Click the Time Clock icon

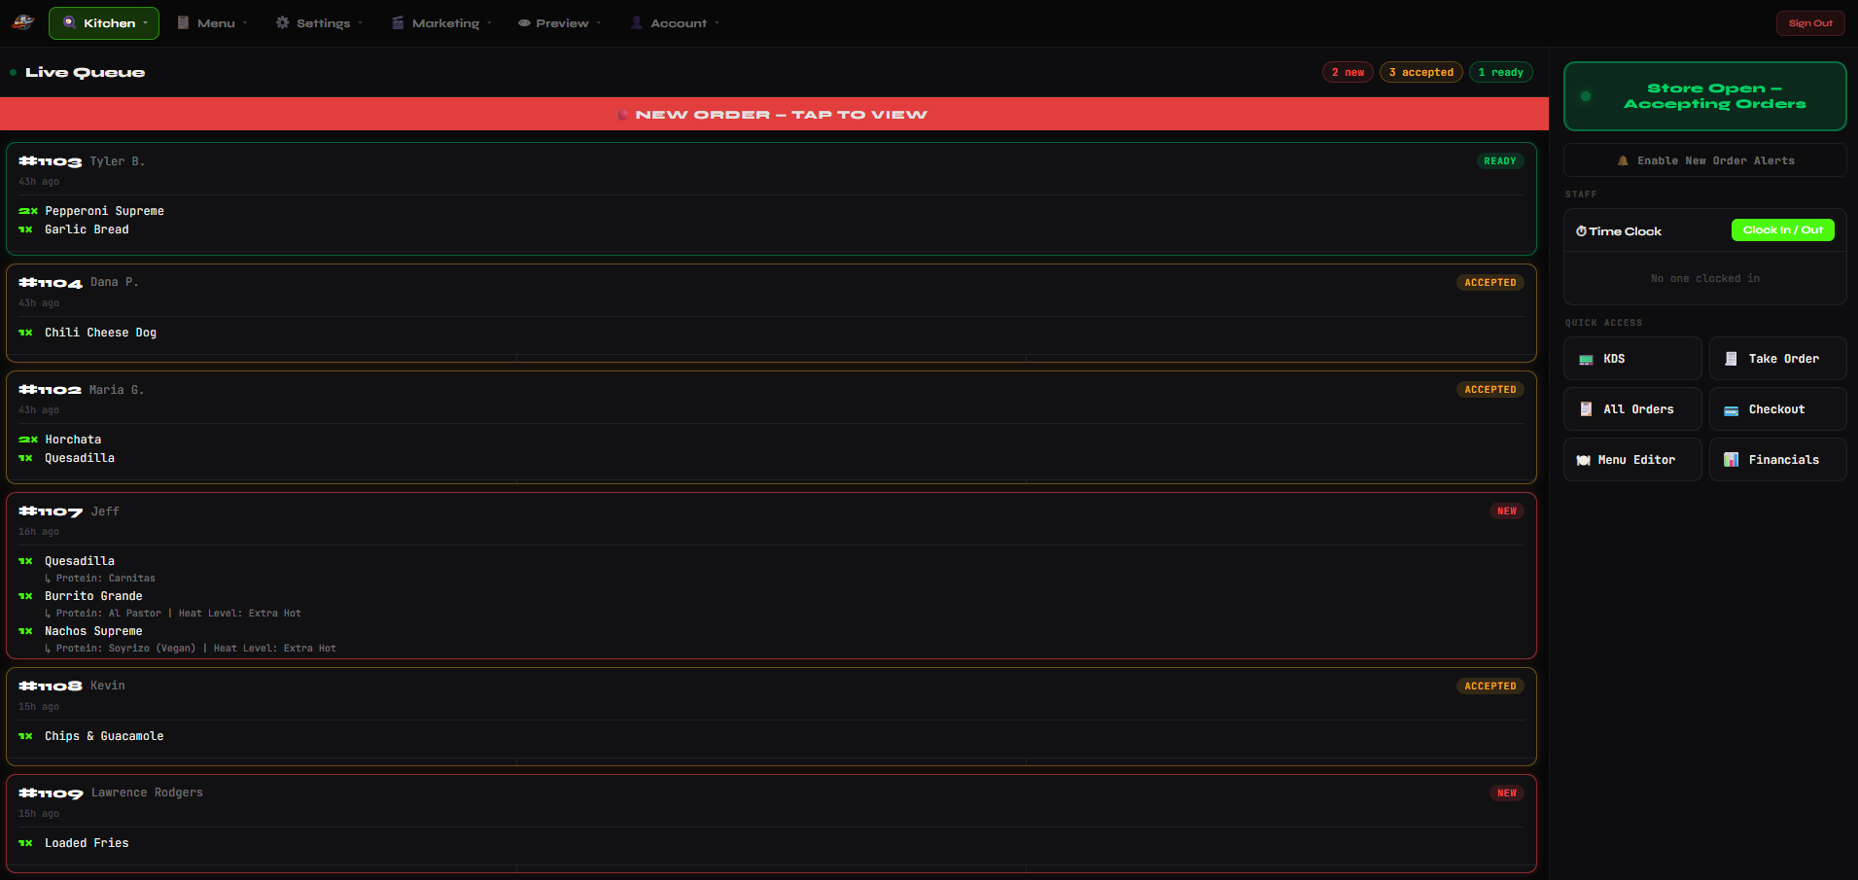[1580, 230]
